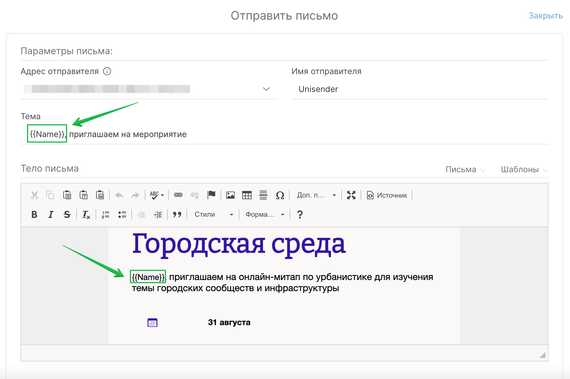Toggle italic formatting
This screenshot has height=379, width=570.
pyautogui.click(x=51, y=214)
